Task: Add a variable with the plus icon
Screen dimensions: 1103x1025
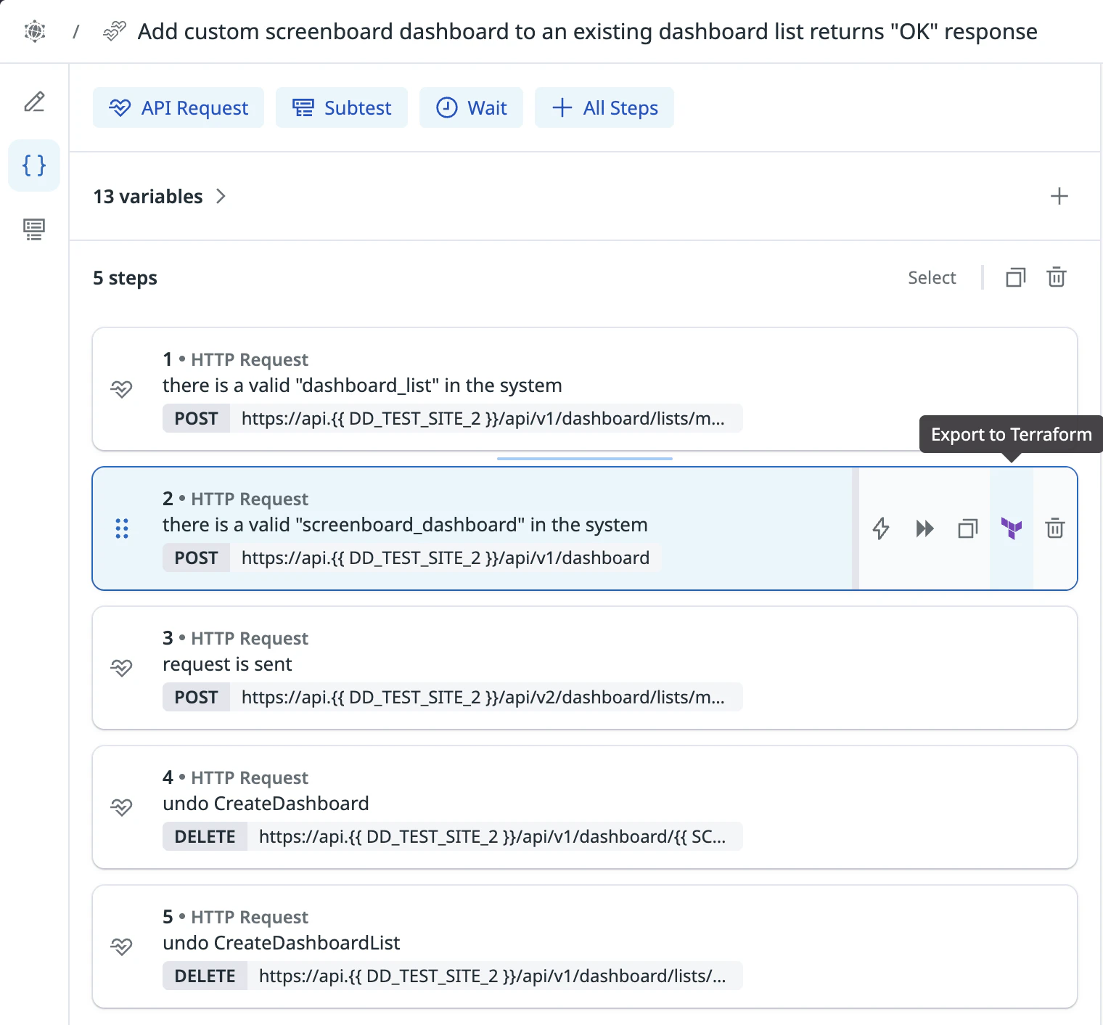Action: point(1059,196)
